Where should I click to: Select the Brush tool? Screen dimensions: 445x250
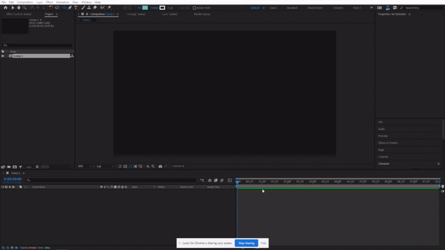pos(83,8)
